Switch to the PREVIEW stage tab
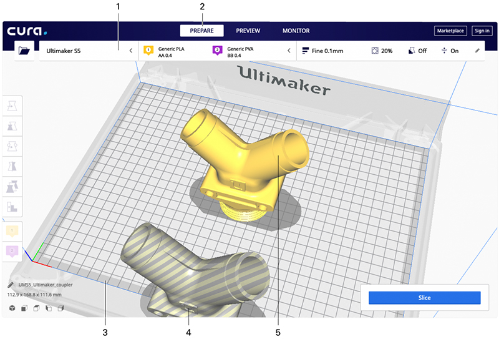The height and width of the screenshot is (339, 499). coord(248,31)
